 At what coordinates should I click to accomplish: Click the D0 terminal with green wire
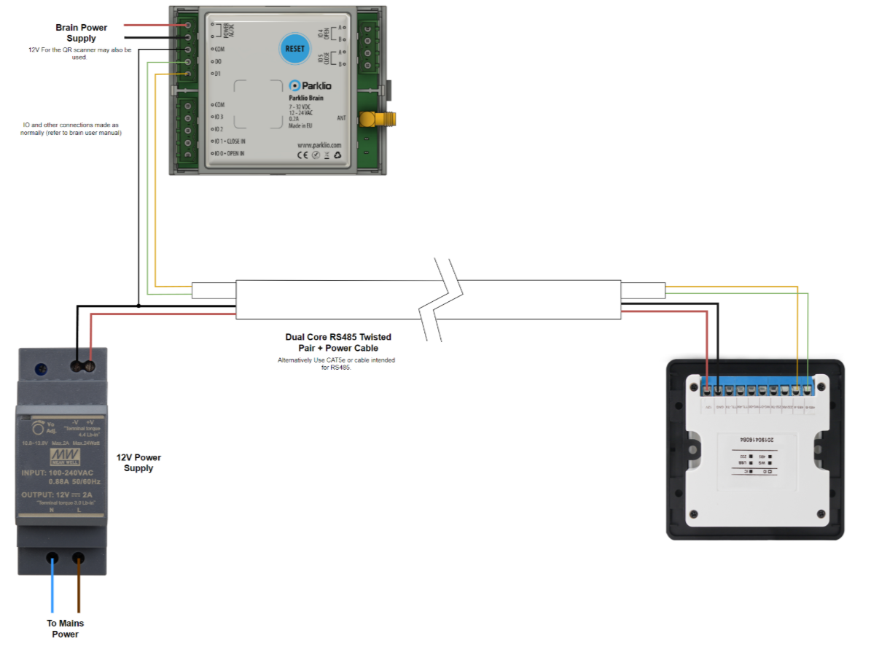(187, 62)
